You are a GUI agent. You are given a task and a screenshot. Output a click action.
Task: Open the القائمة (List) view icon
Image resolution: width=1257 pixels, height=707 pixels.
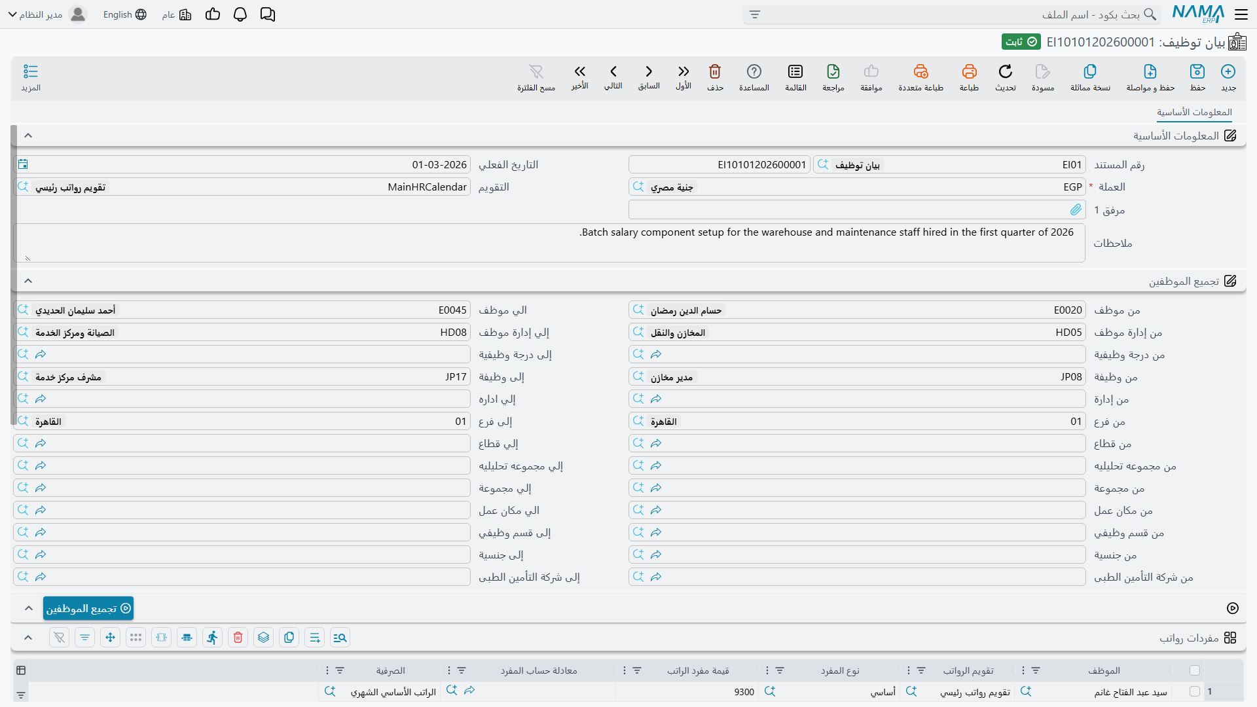tap(795, 71)
